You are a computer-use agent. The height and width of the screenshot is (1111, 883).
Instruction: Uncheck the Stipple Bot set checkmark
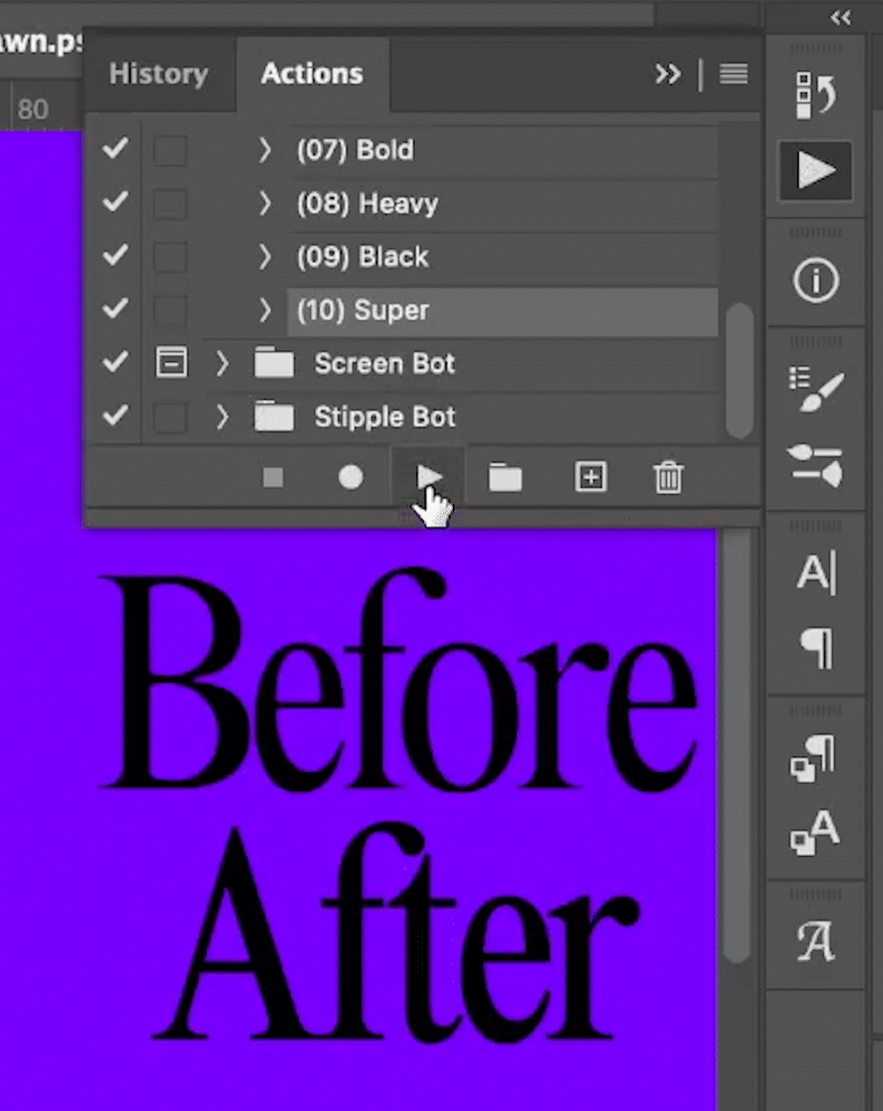116,416
